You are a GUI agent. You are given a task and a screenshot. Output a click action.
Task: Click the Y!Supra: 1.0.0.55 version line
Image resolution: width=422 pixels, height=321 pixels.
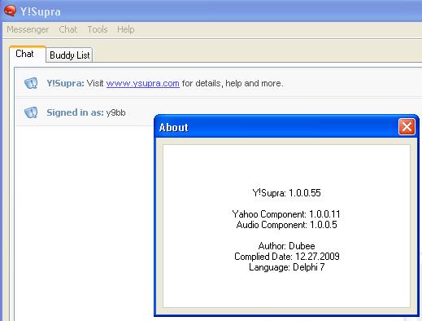click(286, 193)
